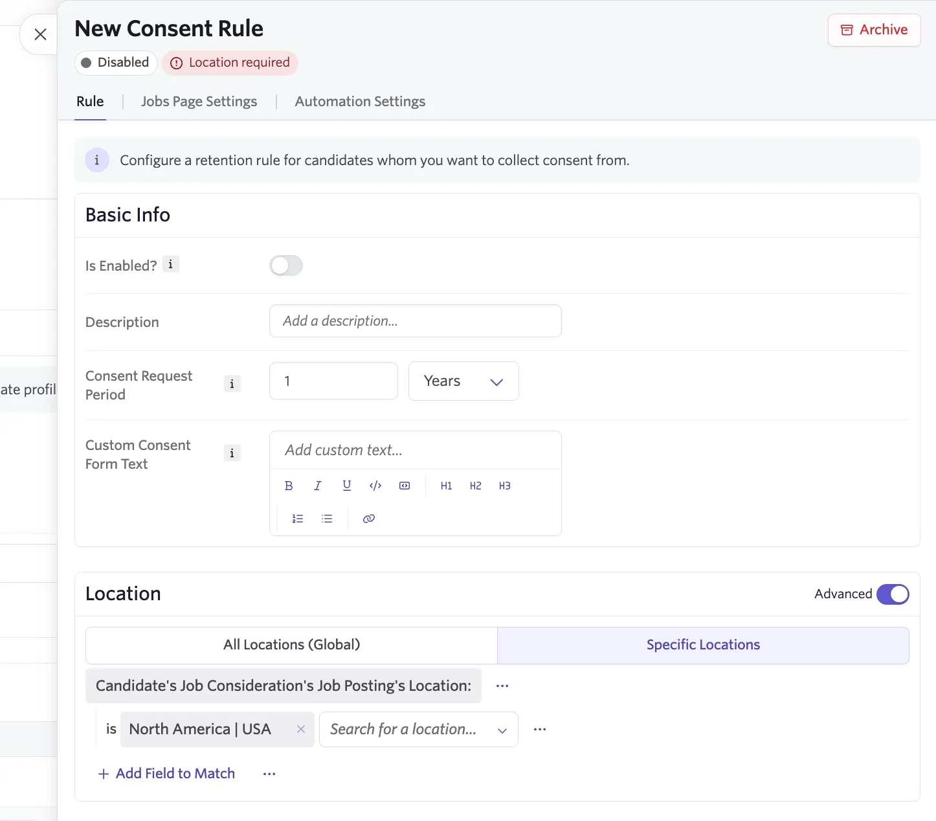Click the 'is' operator text

tap(111, 729)
